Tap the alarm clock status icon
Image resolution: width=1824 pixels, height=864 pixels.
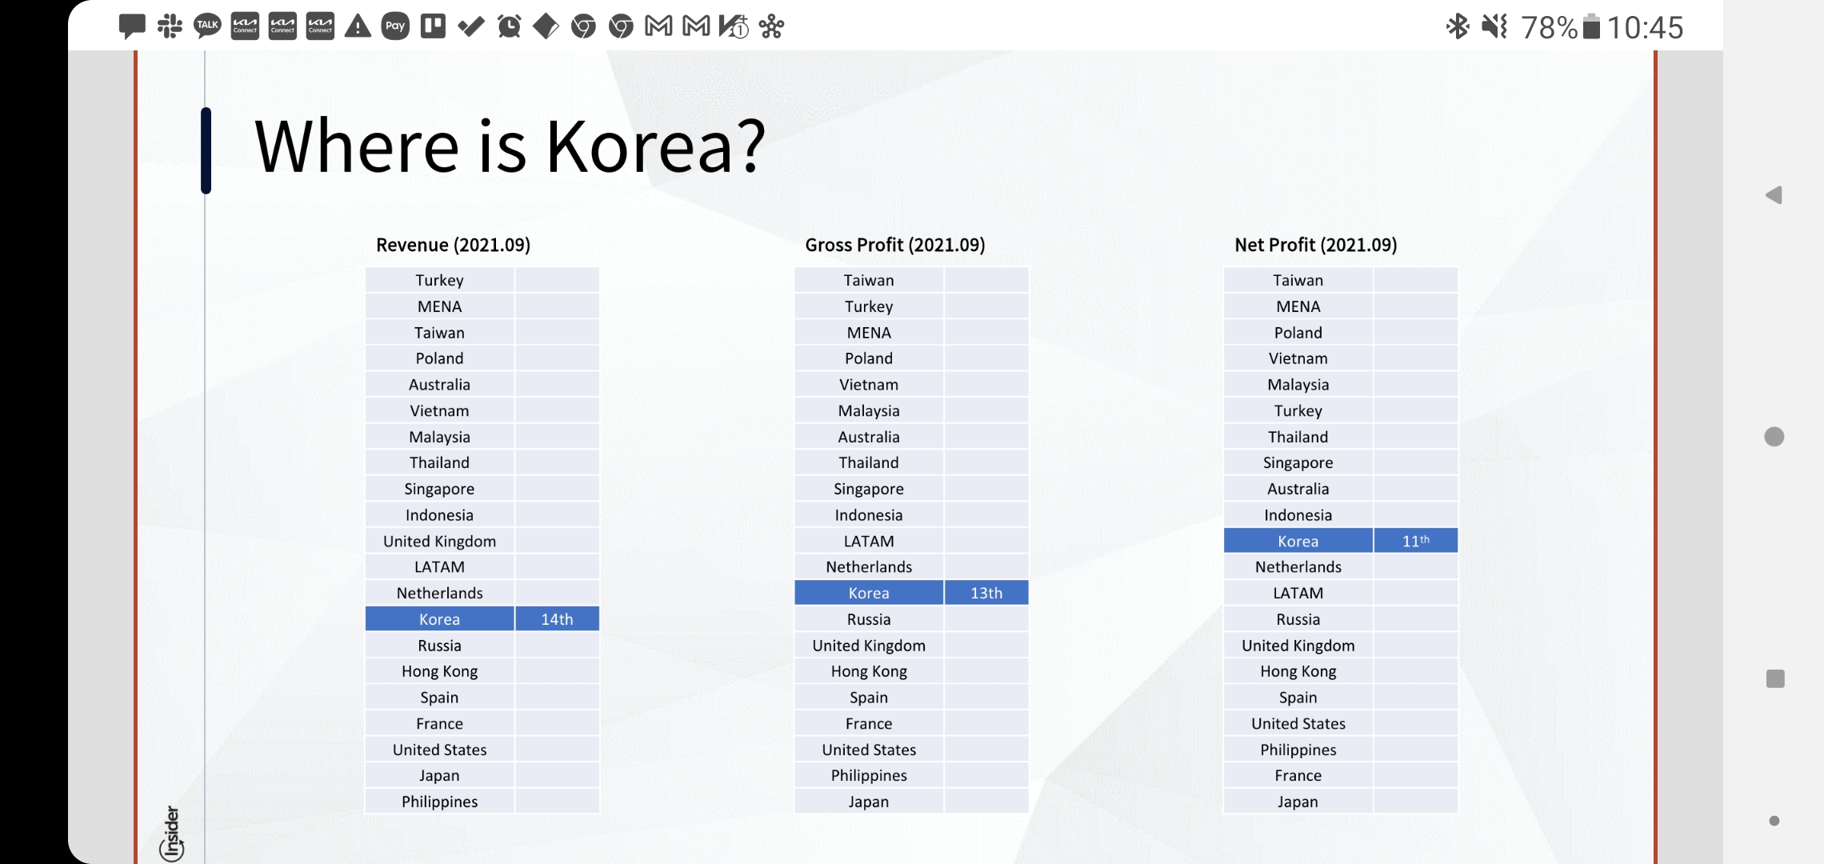click(x=509, y=26)
